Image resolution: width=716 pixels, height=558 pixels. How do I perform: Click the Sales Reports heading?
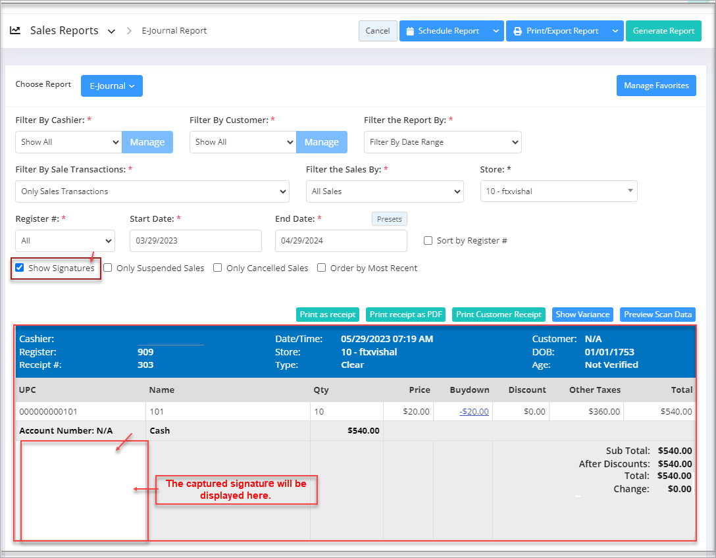point(64,30)
